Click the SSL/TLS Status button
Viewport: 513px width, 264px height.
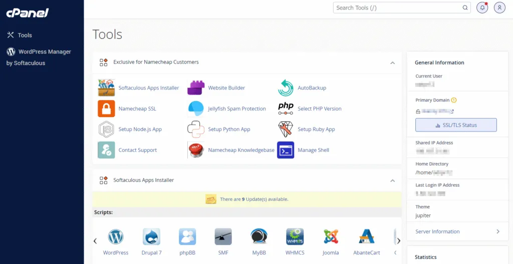click(456, 125)
